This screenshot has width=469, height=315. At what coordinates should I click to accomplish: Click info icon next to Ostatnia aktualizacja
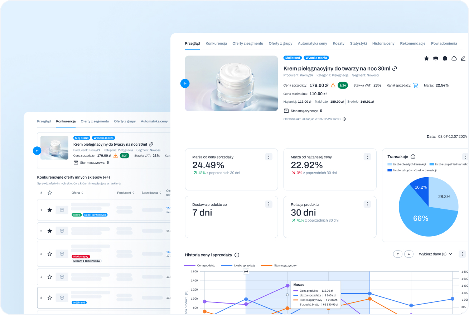(344, 119)
